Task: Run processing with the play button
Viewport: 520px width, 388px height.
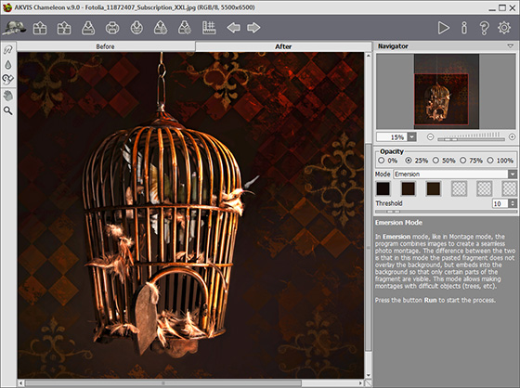Action: [x=444, y=28]
